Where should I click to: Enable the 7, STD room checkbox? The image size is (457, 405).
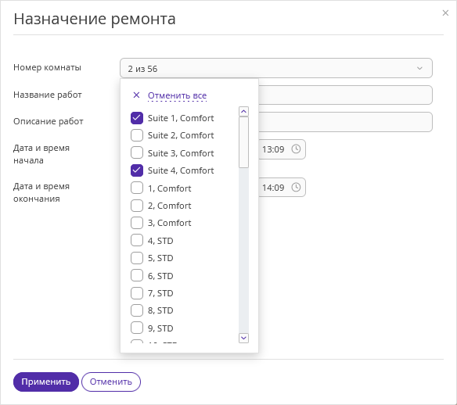pos(137,293)
